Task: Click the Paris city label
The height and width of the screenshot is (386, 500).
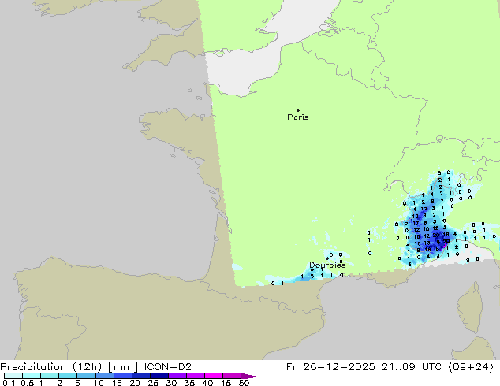Action: pyautogui.click(x=298, y=117)
